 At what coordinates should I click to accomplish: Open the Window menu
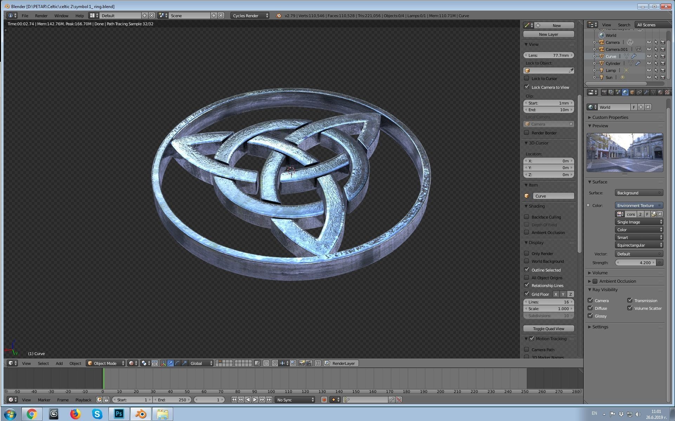61,15
